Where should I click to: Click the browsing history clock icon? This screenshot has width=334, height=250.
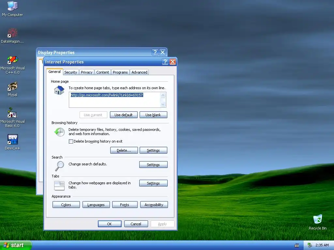(x=59, y=132)
